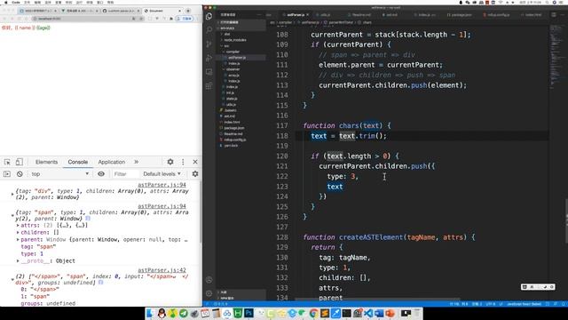
Task: Open Photoshop from the Dock
Action: (x=248, y=313)
